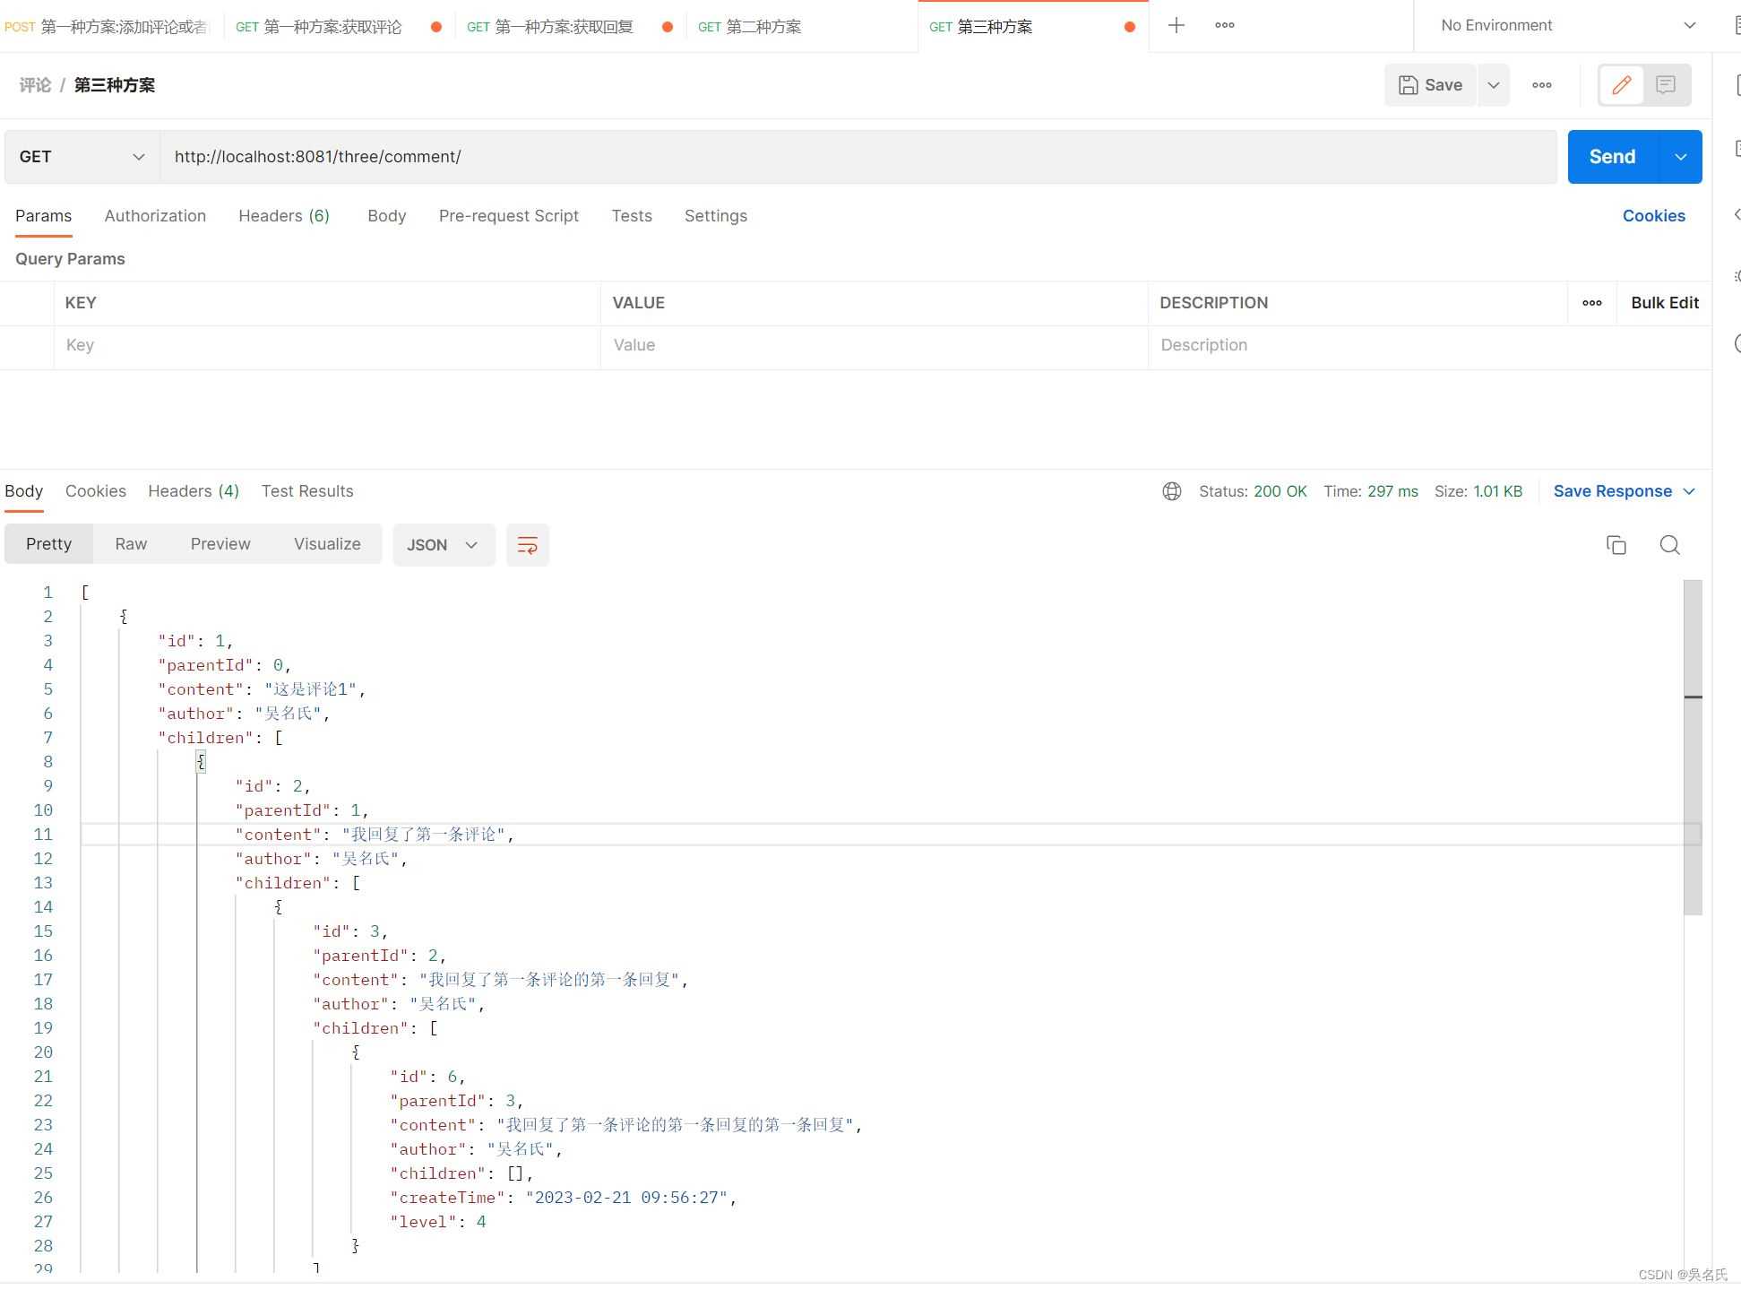Open the Tests tab
This screenshot has width=1741, height=1290.
pyautogui.click(x=632, y=216)
